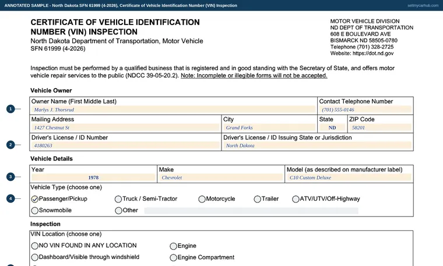Click the Certificate of Vehicle Identification title
Screen dimensions: 443x266
115,27
